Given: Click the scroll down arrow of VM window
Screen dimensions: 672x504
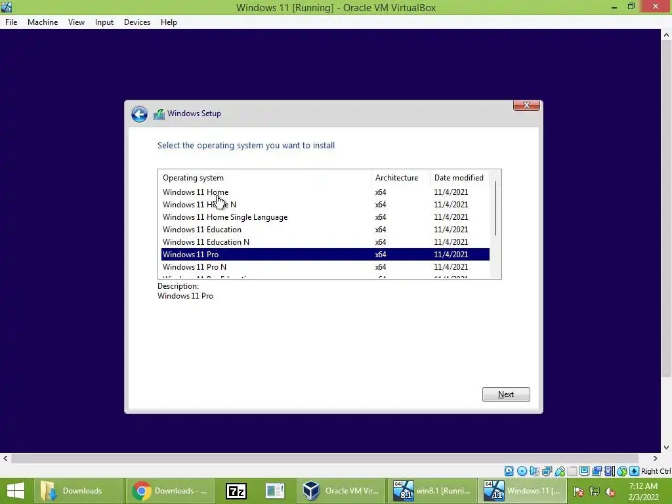Looking at the screenshot, I should (666, 448).
